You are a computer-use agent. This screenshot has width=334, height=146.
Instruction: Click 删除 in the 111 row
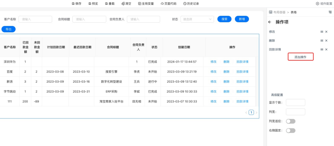[226, 102]
